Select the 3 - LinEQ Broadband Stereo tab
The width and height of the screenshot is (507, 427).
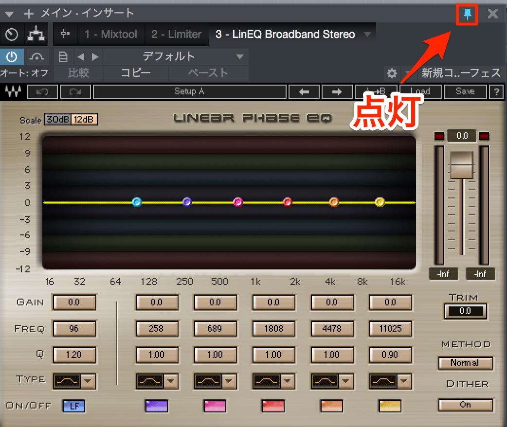point(285,34)
